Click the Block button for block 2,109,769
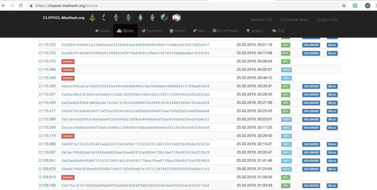 [x=332, y=186]
